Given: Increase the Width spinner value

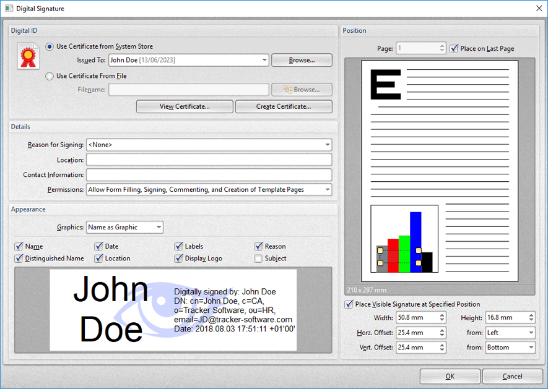Looking at the screenshot, I should [442, 315].
